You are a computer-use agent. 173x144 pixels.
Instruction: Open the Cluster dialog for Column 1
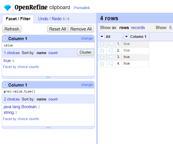point(86,52)
